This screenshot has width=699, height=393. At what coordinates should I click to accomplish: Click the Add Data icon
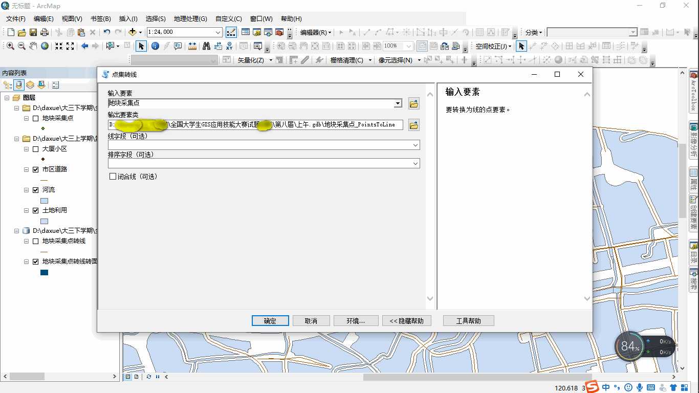pyautogui.click(x=132, y=32)
